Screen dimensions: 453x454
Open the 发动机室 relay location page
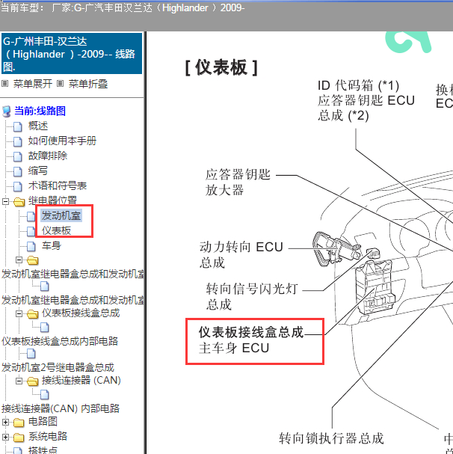pyautogui.click(x=61, y=215)
